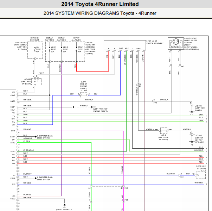Click the A2 ground point symbol

coord(64,205)
